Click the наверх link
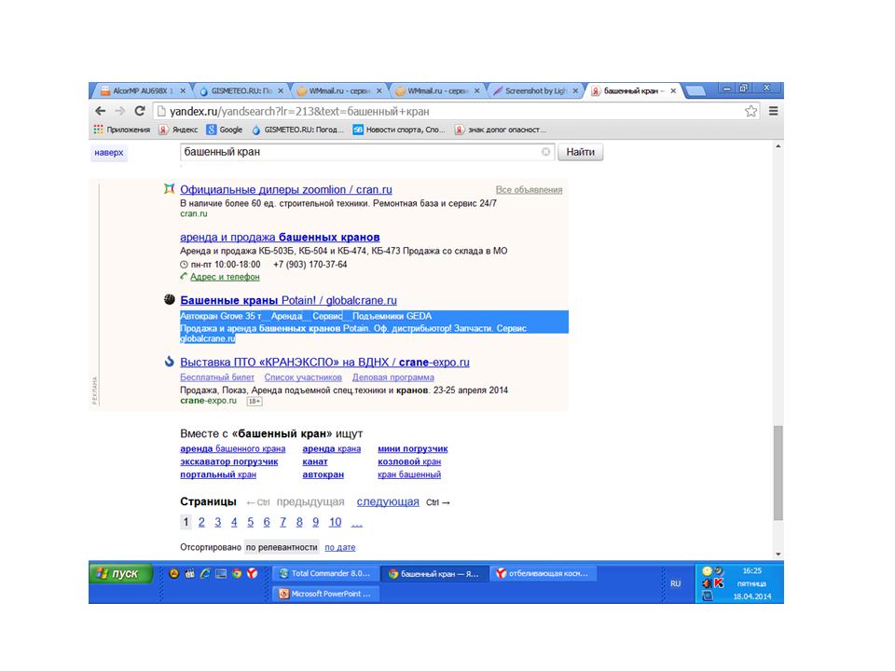Viewport: 895px width, 671px height. tap(108, 152)
